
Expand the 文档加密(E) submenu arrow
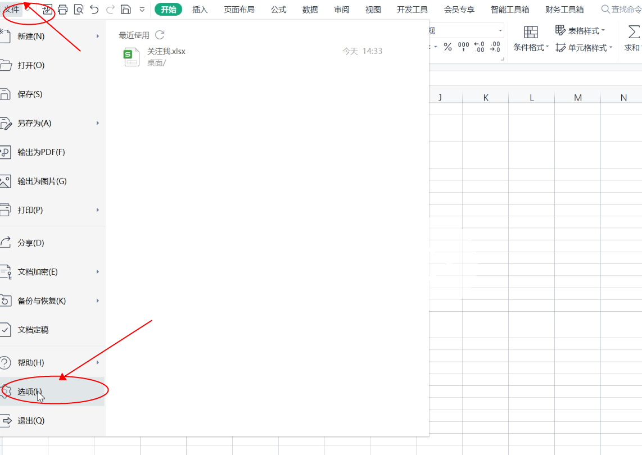97,272
